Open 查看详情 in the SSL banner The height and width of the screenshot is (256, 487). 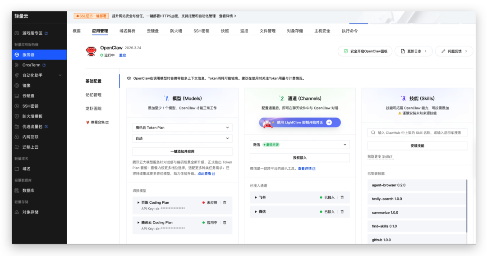227,16
